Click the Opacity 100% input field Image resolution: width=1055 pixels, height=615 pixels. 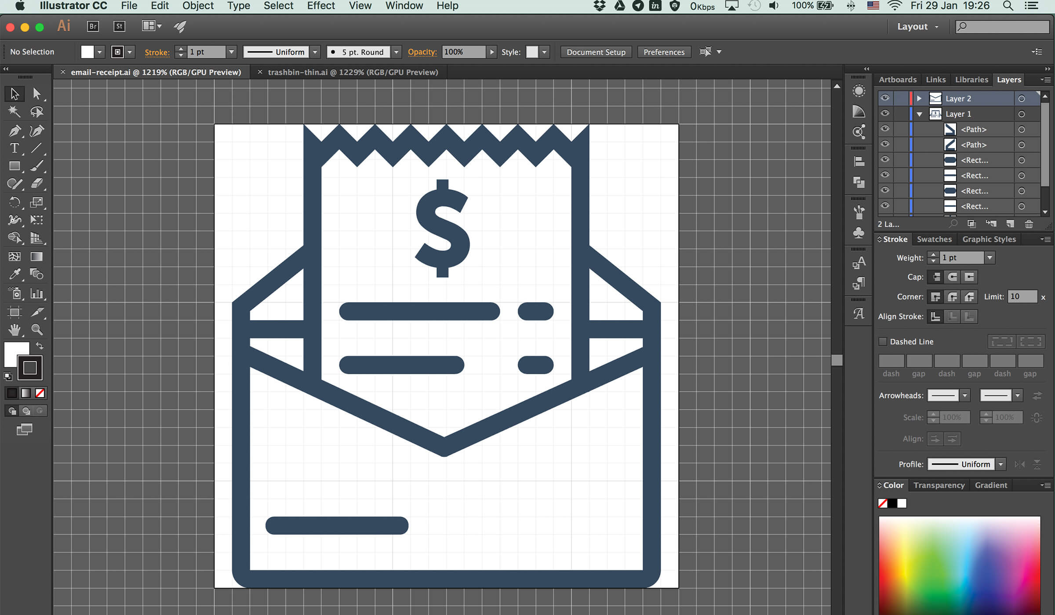[463, 52]
